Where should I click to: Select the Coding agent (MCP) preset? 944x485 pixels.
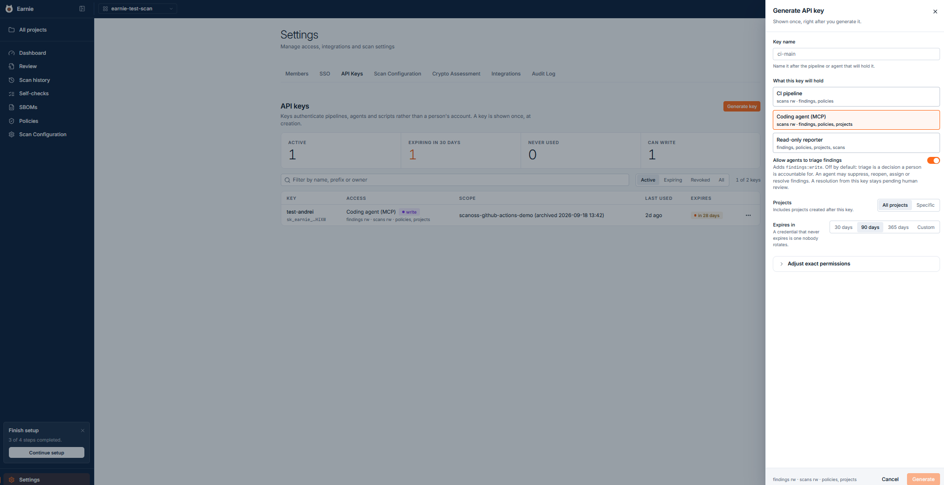click(856, 120)
